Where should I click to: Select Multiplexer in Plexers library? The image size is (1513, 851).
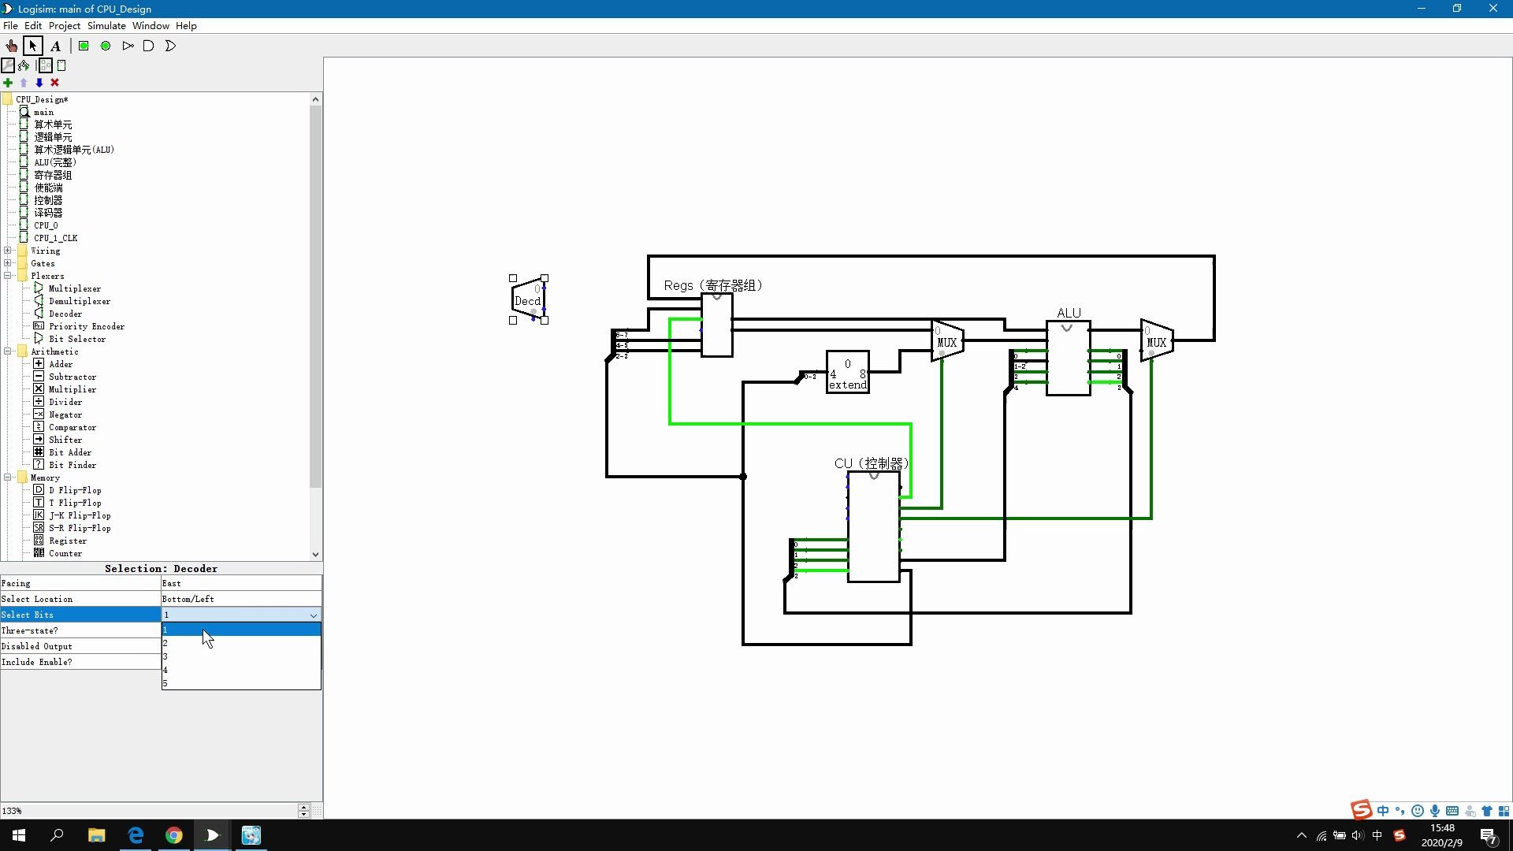[74, 288]
